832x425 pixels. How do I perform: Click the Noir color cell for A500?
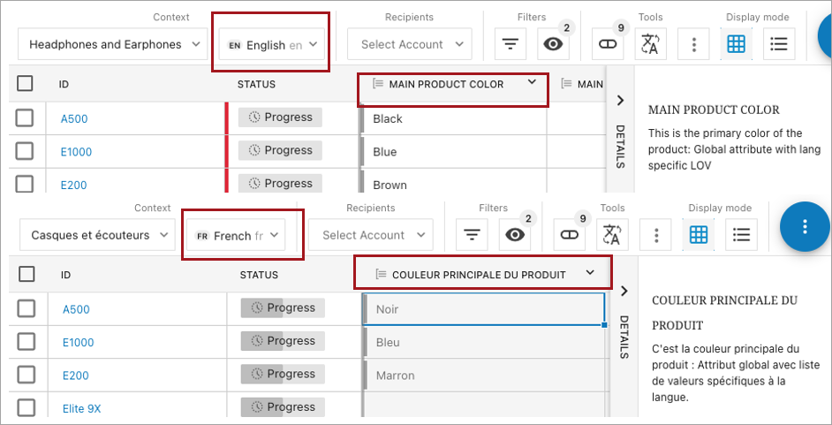coord(482,309)
